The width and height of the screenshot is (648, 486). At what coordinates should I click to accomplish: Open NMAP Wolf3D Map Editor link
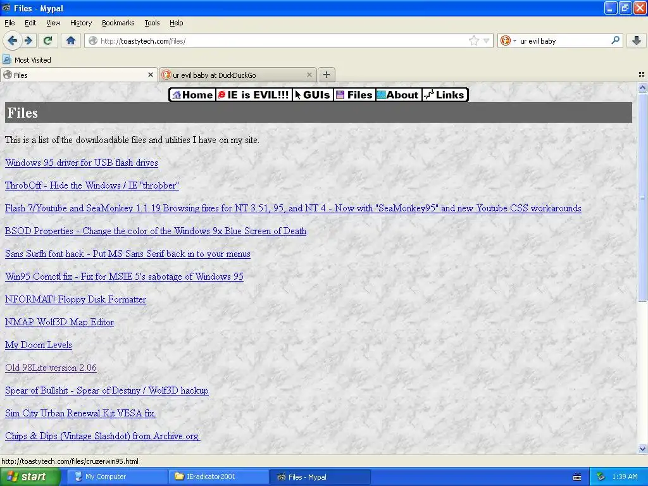coord(59,322)
